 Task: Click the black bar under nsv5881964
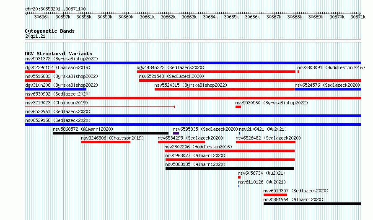click(x=312, y=204)
